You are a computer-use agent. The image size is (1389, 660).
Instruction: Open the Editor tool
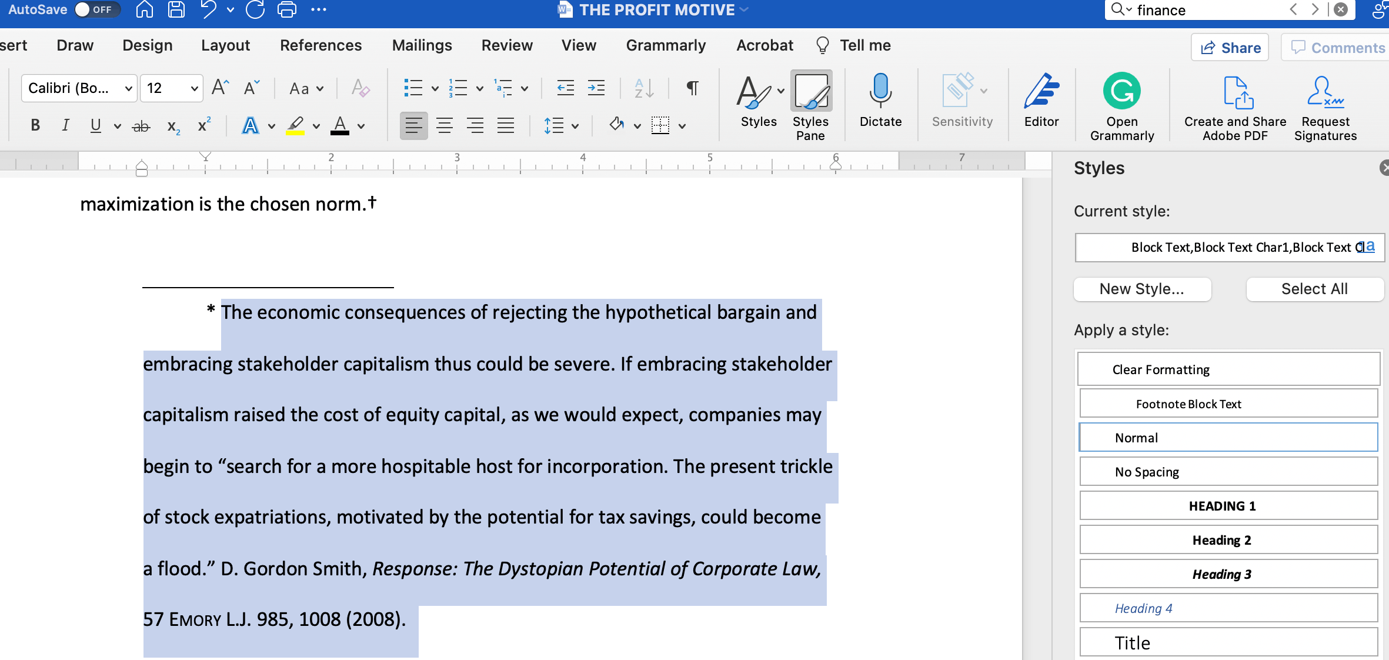point(1041,101)
